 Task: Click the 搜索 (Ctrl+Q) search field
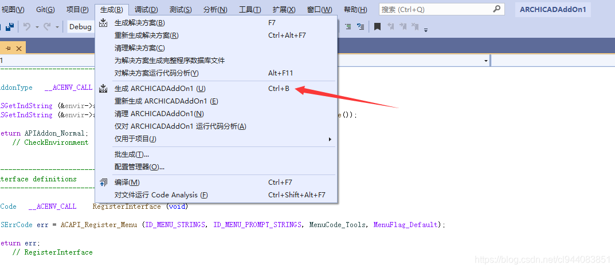(442, 9)
